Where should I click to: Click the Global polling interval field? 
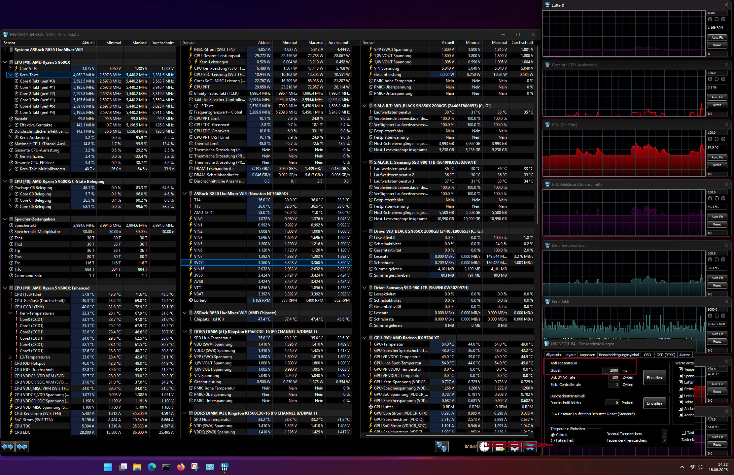pos(611,370)
